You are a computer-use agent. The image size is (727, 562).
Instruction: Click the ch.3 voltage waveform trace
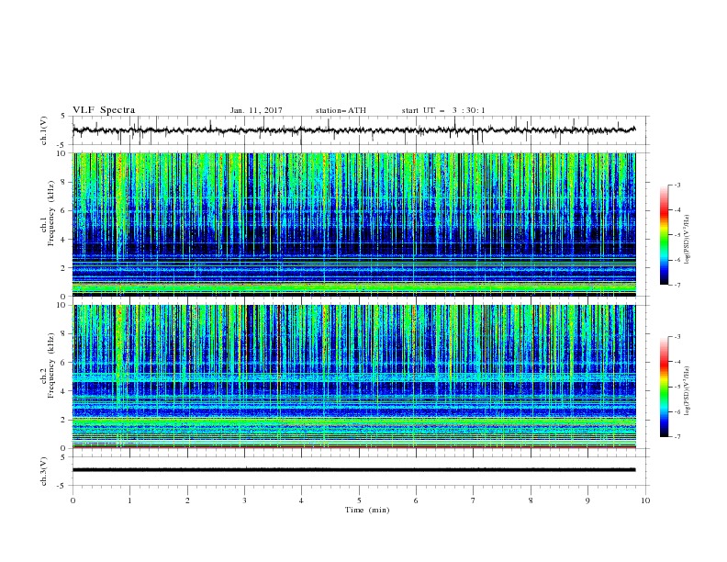point(353,470)
